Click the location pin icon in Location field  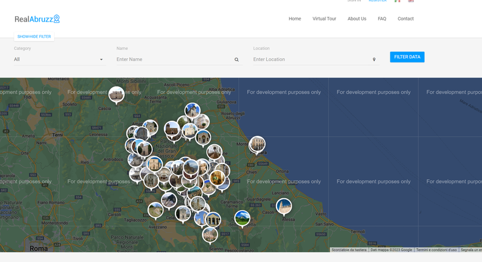click(374, 59)
